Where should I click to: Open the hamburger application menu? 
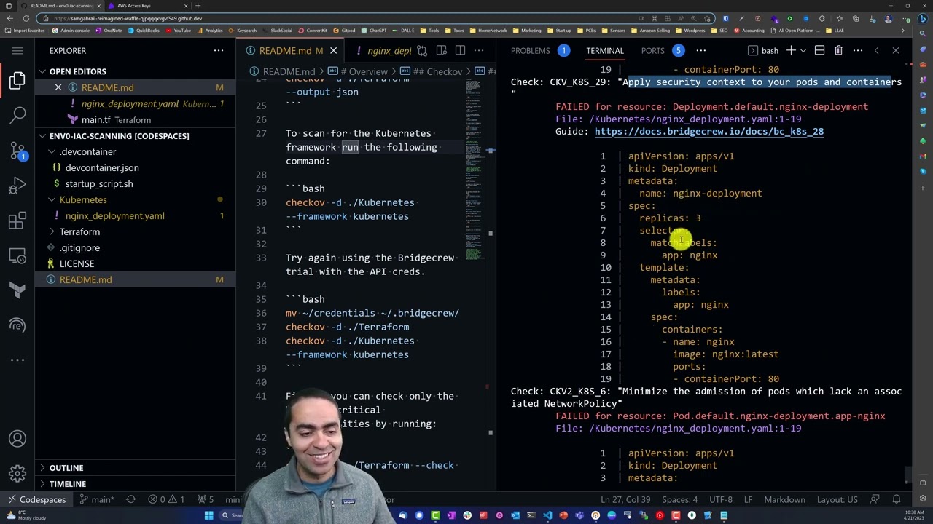pos(17,50)
